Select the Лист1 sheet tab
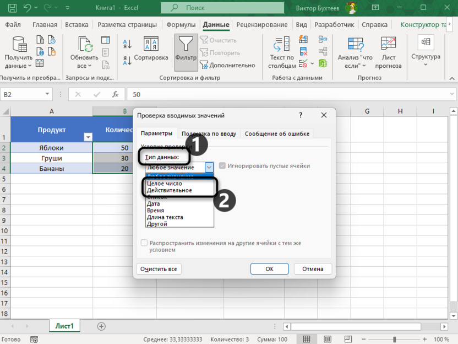Image resolution: width=458 pixels, height=344 pixels. tap(64, 326)
